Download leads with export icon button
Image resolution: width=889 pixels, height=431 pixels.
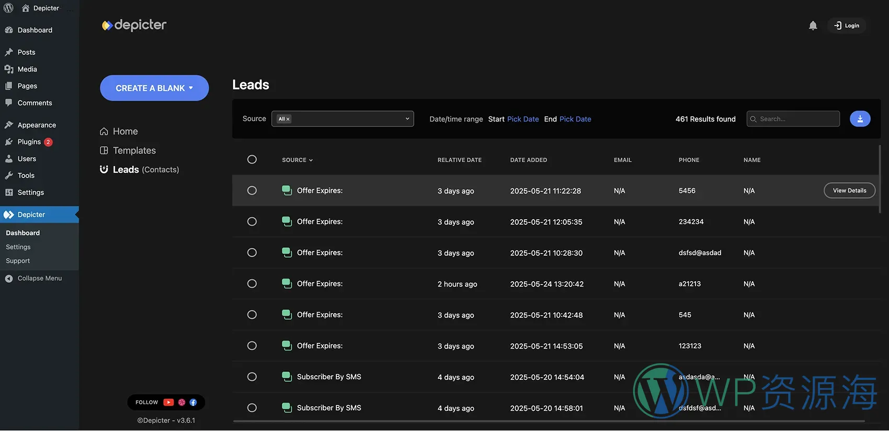[x=860, y=119]
